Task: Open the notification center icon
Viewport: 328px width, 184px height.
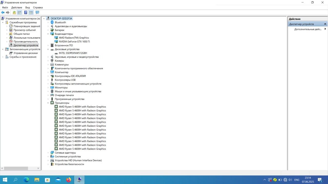Action: point(320,180)
